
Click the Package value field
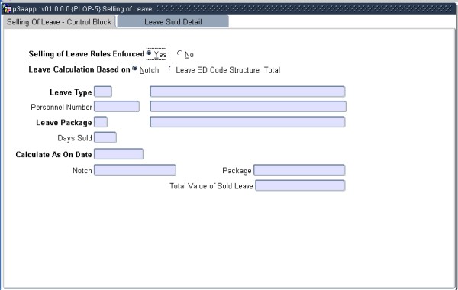[x=299, y=170]
